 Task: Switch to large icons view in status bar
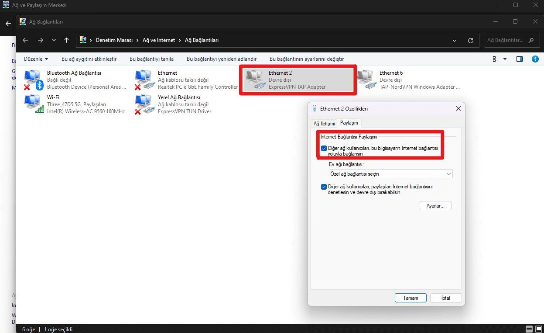point(538,329)
